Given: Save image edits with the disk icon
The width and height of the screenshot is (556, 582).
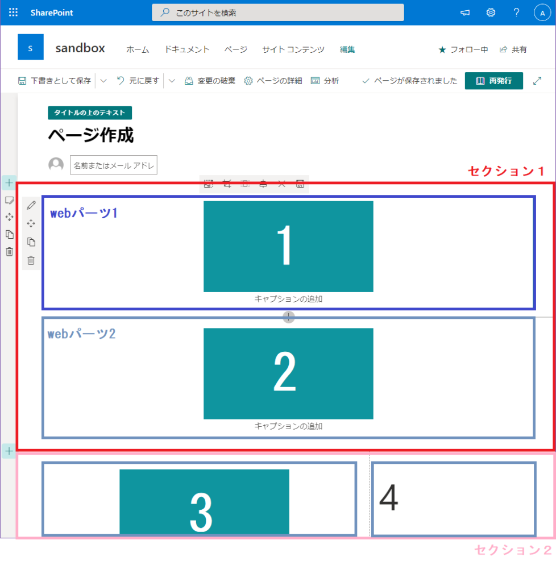Looking at the screenshot, I should 300,184.
